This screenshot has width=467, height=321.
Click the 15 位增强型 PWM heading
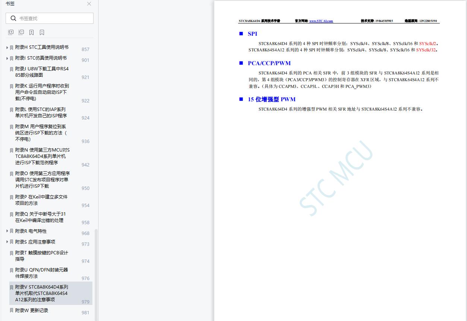coord(272,99)
